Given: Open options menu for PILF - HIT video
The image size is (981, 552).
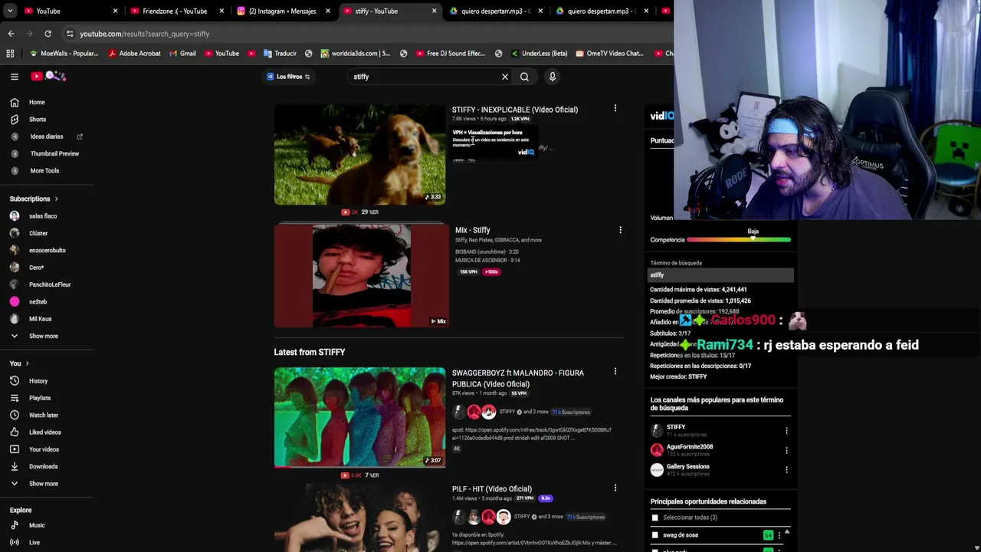Looking at the screenshot, I should coord(615,488).
